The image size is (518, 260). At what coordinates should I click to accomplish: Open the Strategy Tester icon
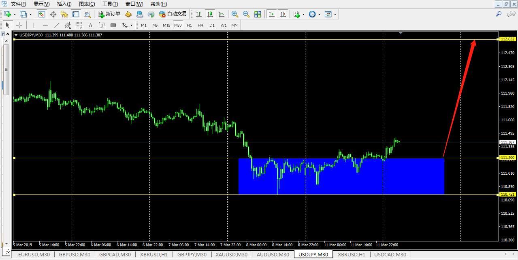(87, 14)
